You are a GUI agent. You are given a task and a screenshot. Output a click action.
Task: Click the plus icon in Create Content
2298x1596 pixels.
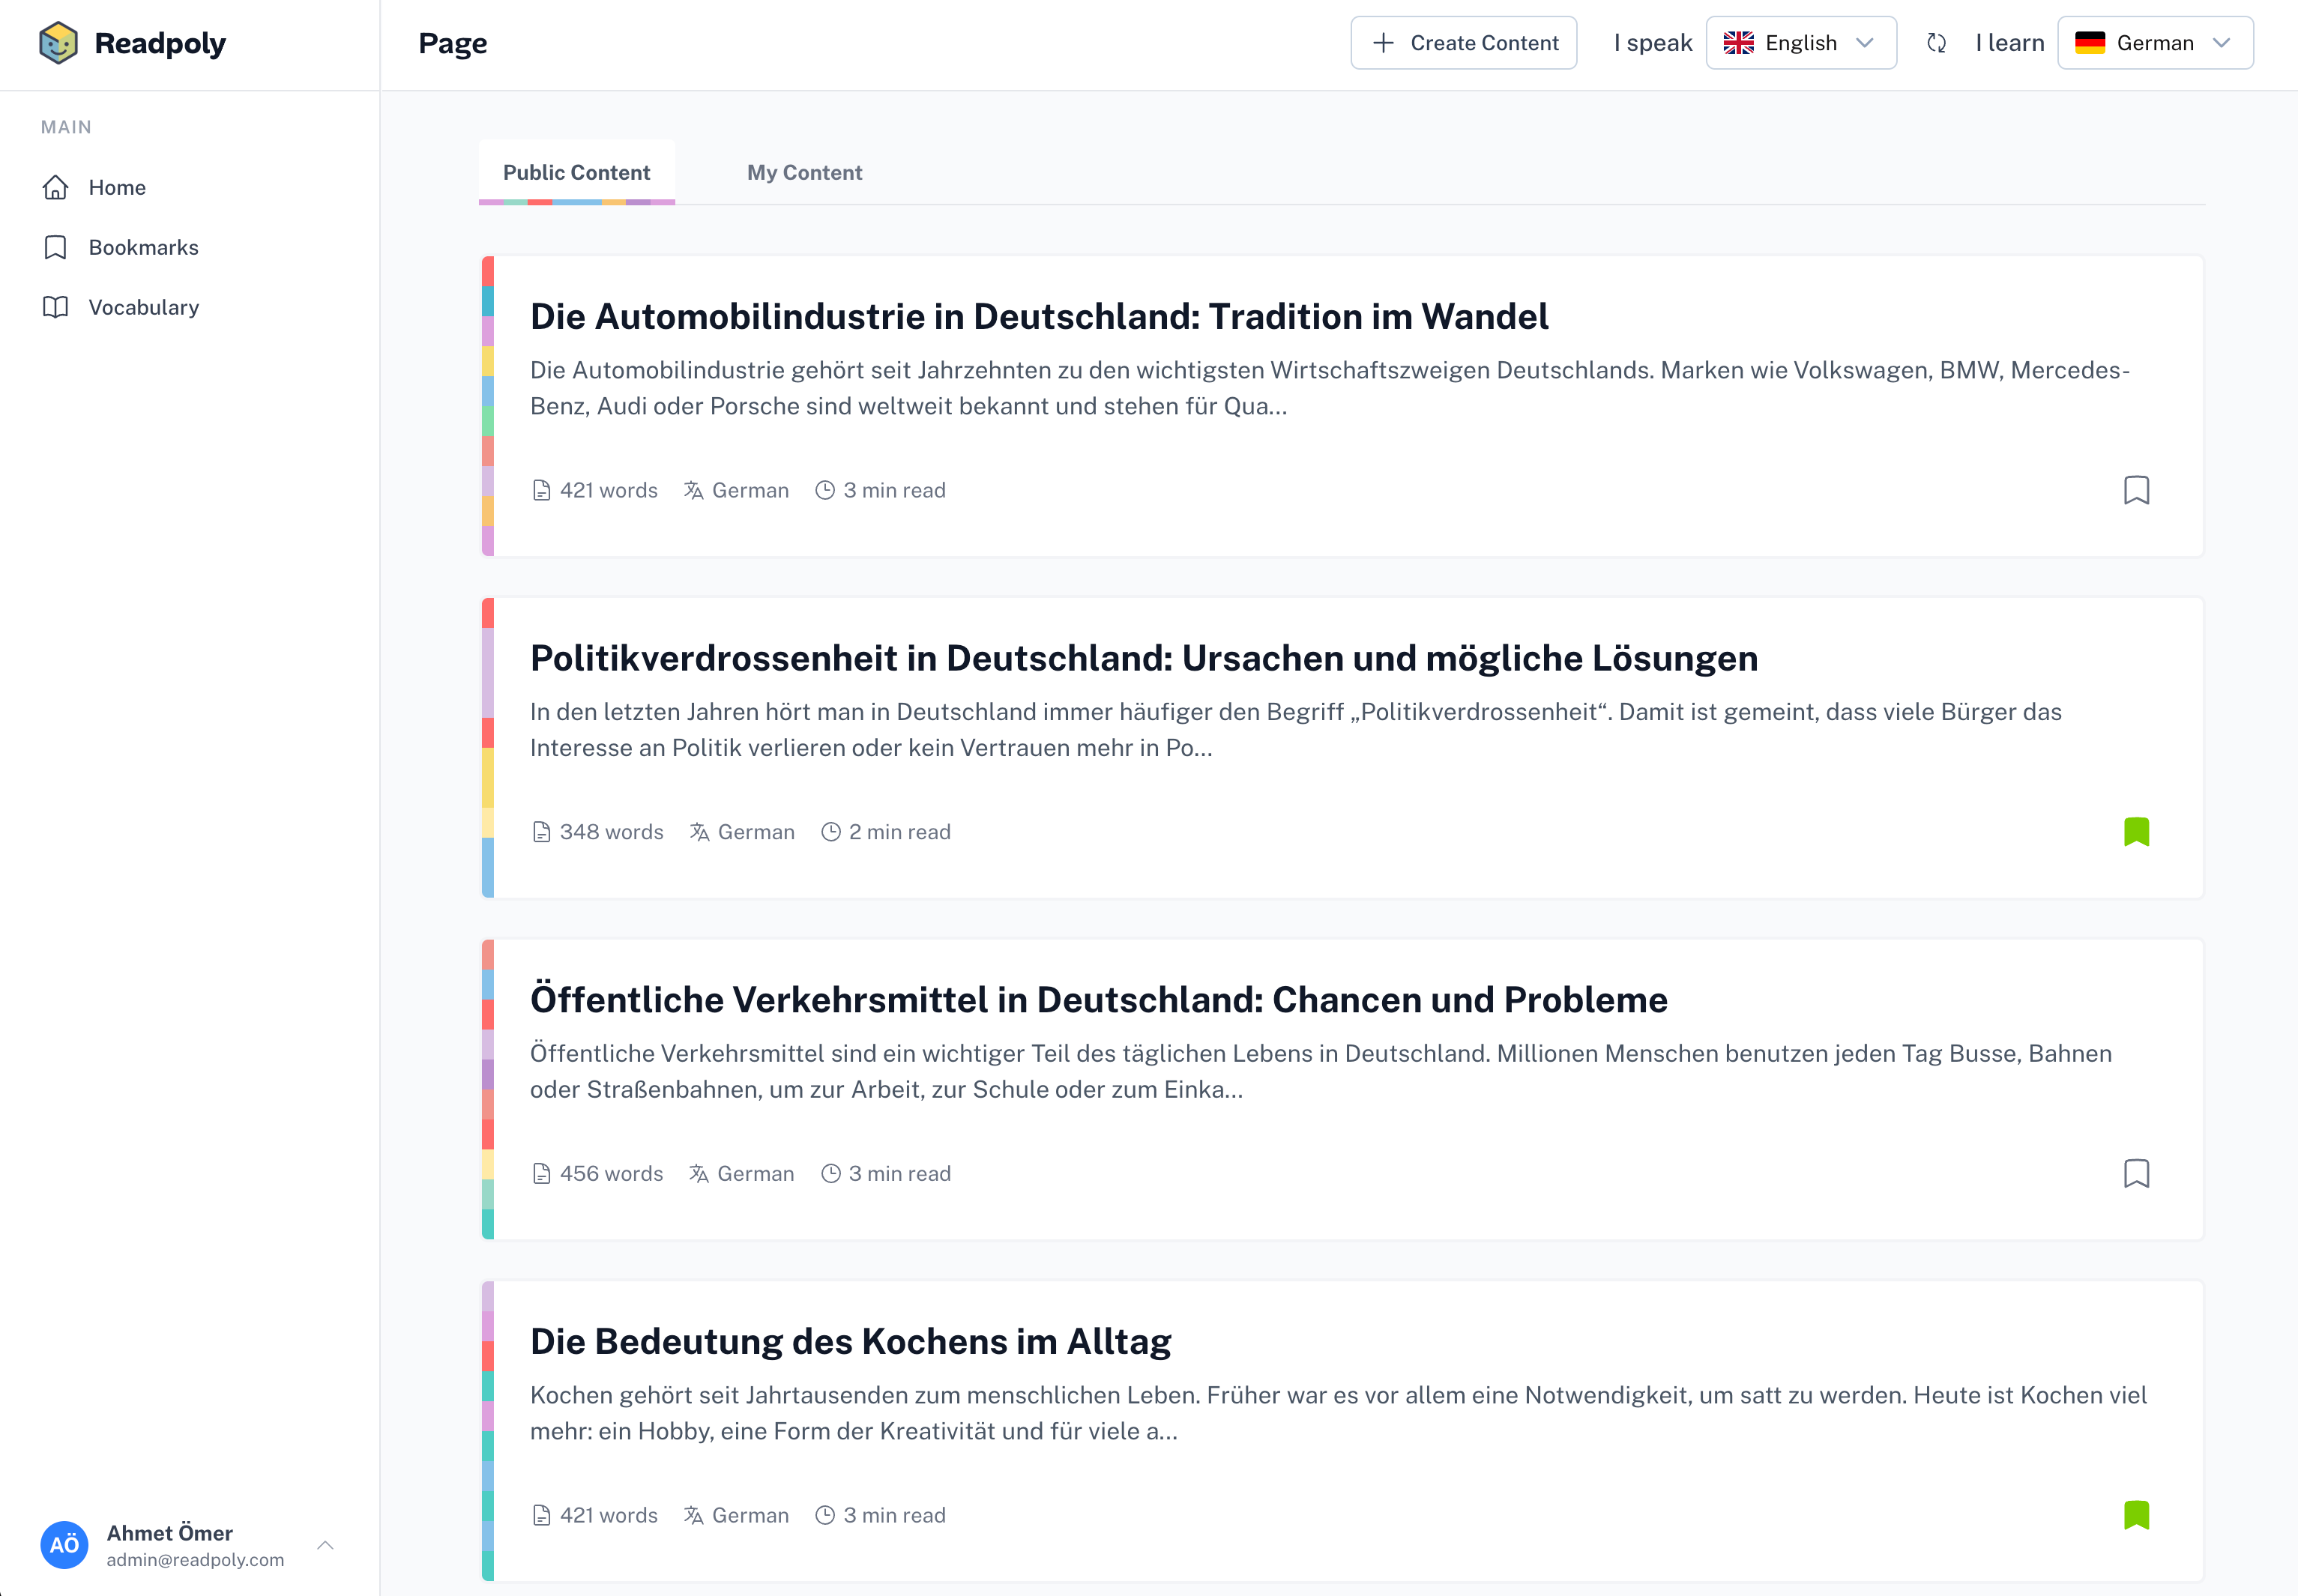(x=1383, y=43)
